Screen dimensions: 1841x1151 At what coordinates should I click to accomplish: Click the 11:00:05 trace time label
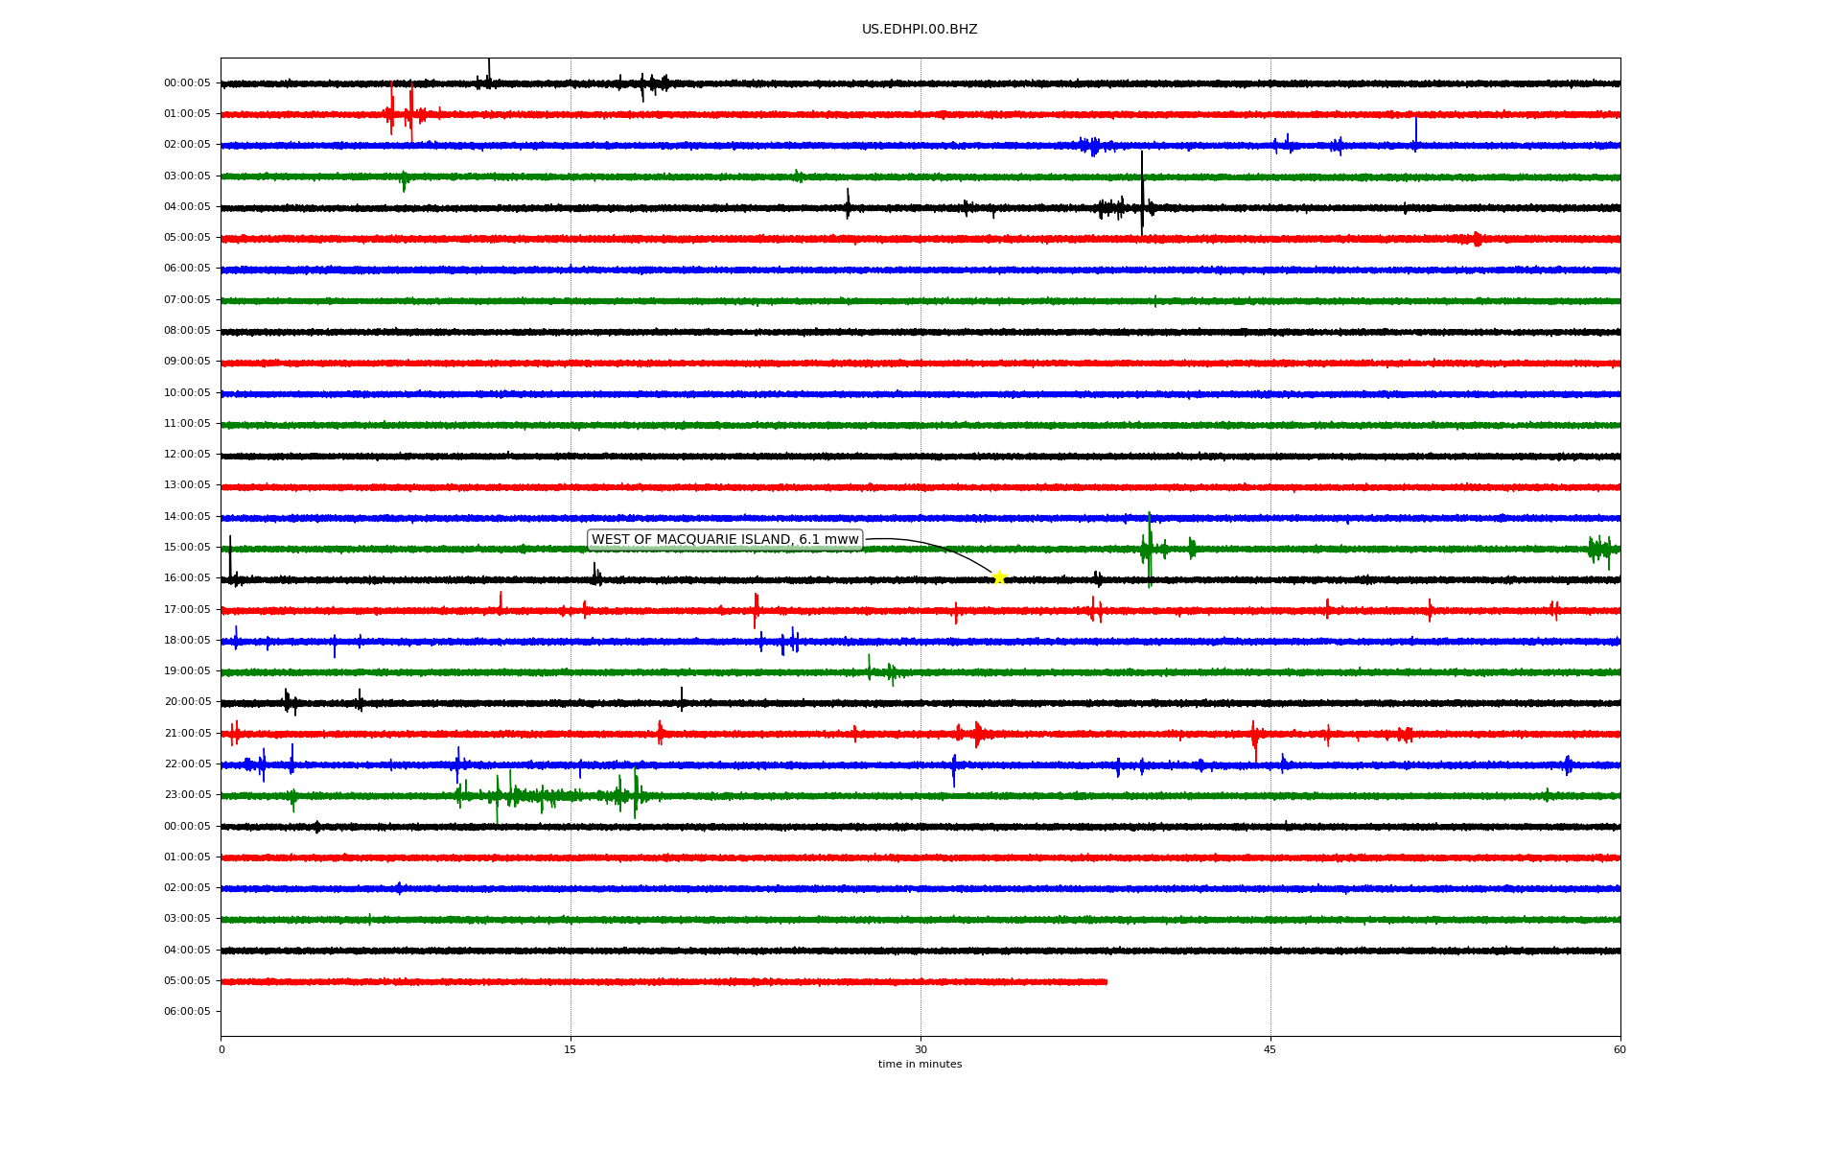(187, 424)
